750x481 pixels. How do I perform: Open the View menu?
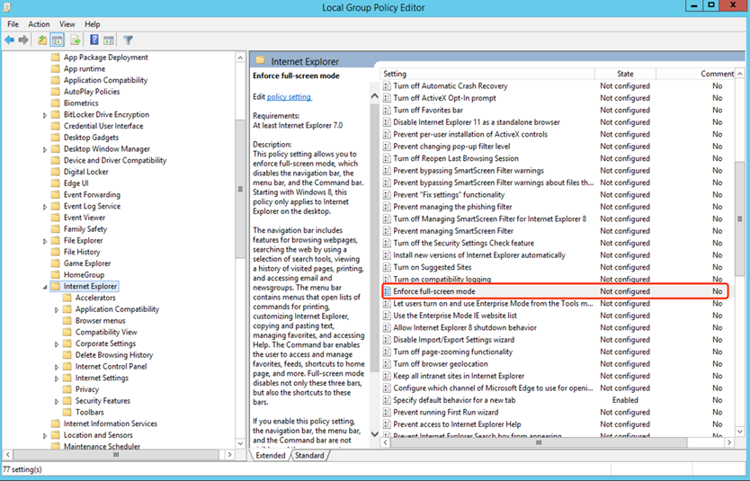67,24
